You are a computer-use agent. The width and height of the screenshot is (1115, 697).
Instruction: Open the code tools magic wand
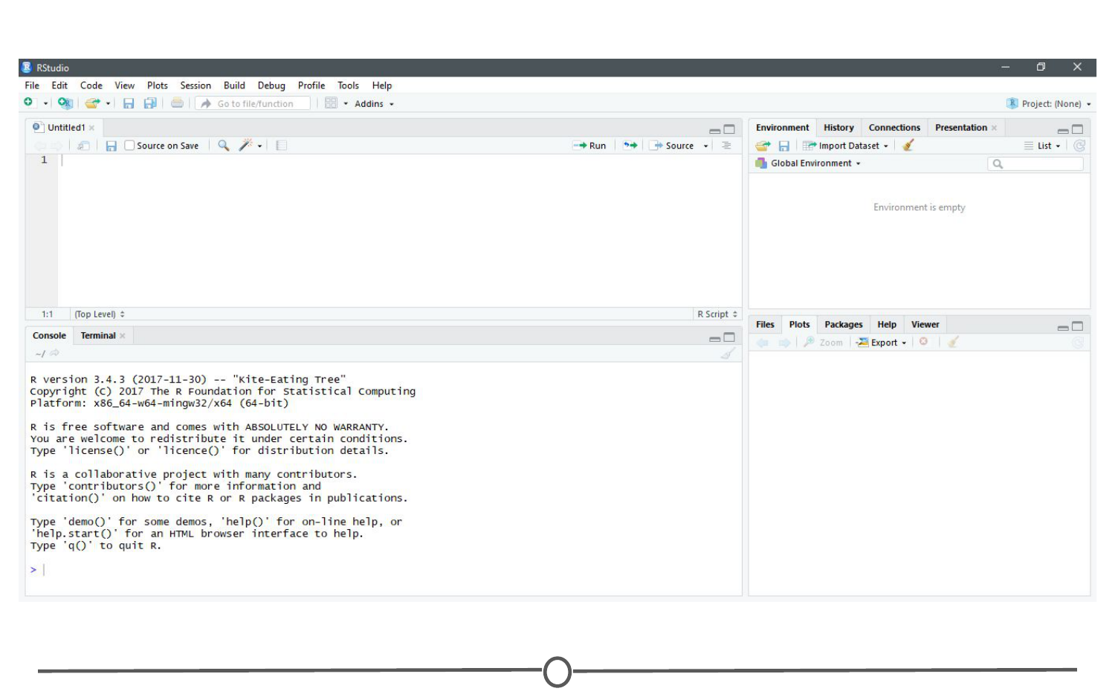[x=246, y=146]
